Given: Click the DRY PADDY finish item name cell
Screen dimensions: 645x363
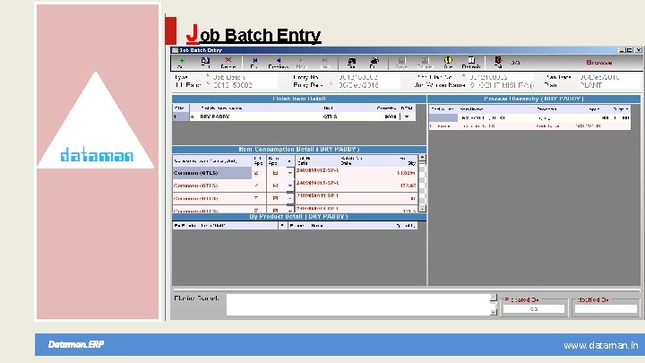Looking at the screenshot, I should tap(257, 117).
